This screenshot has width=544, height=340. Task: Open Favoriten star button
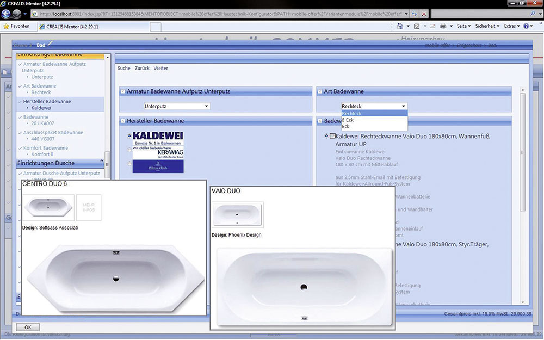[16, 26]
